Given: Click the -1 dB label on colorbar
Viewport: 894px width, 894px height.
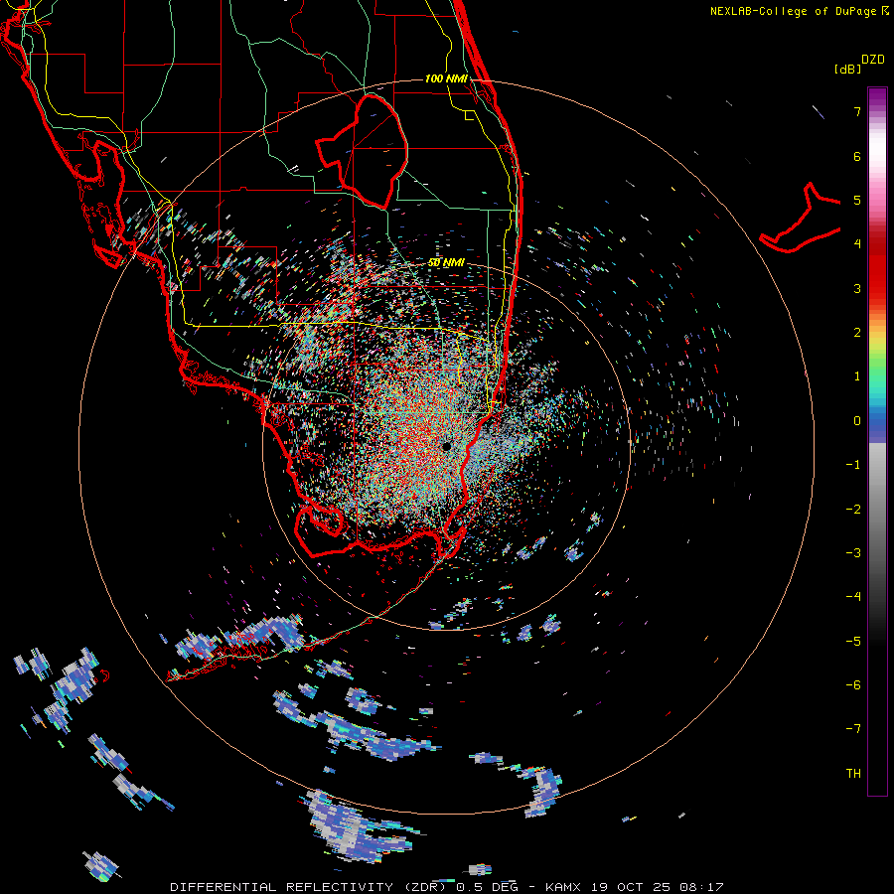Looking at the screenshot, I should [853, 465].
